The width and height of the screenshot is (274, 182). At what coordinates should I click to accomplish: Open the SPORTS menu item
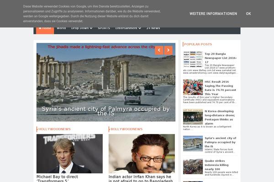click(104, 29)
